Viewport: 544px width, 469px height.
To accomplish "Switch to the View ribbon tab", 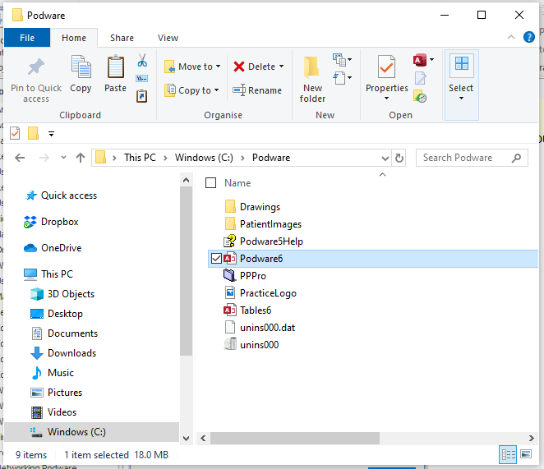I will [x=168, y=38].
